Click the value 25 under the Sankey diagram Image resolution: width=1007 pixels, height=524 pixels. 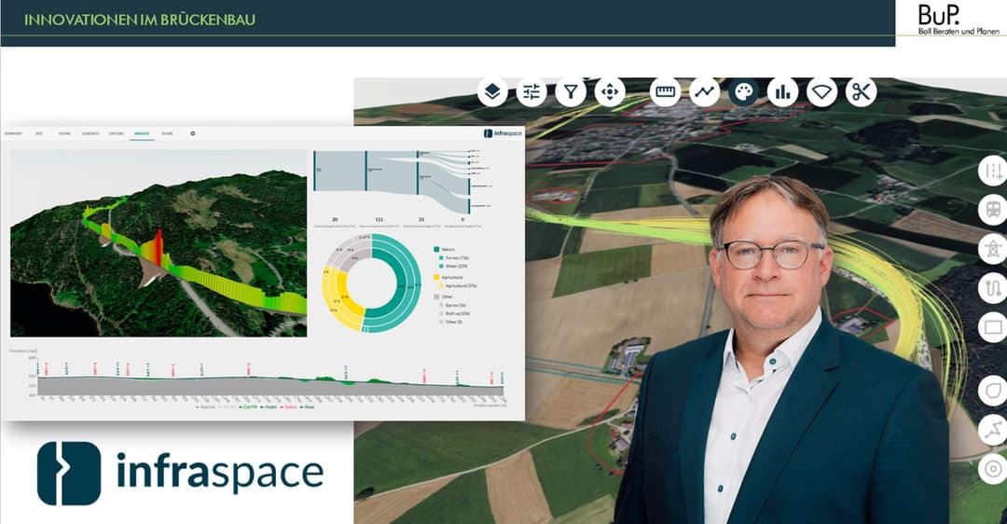[x=421, y=220]
